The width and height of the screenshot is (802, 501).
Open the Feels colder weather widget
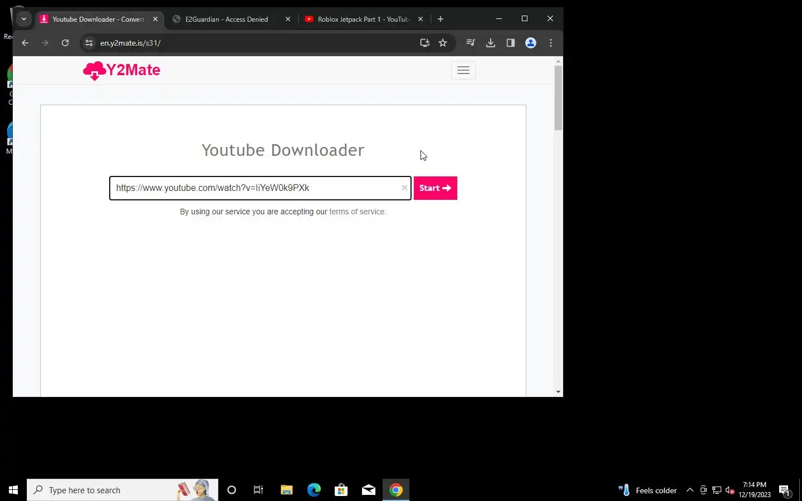point(648,490)
